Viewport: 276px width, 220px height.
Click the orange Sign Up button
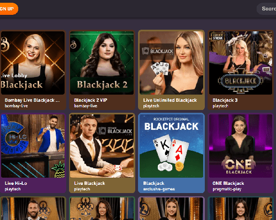point(8,9)
